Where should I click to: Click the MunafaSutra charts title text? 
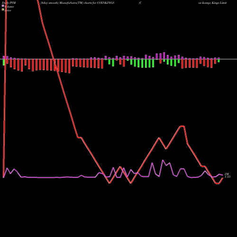pos(77,3)
